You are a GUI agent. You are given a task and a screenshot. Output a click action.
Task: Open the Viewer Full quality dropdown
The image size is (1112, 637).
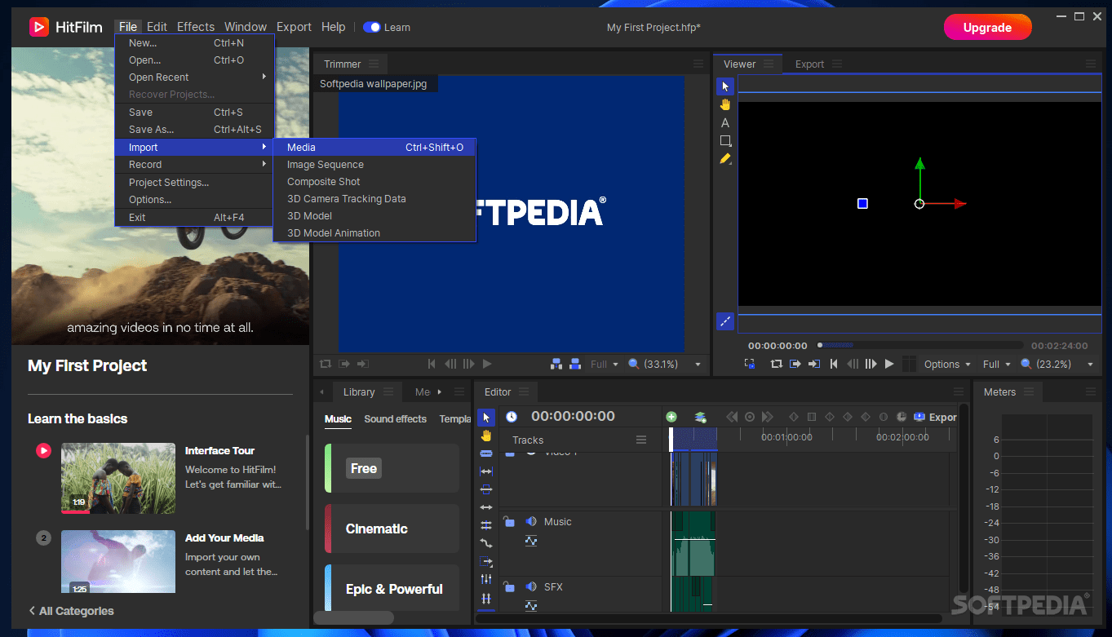coord(996,365)
